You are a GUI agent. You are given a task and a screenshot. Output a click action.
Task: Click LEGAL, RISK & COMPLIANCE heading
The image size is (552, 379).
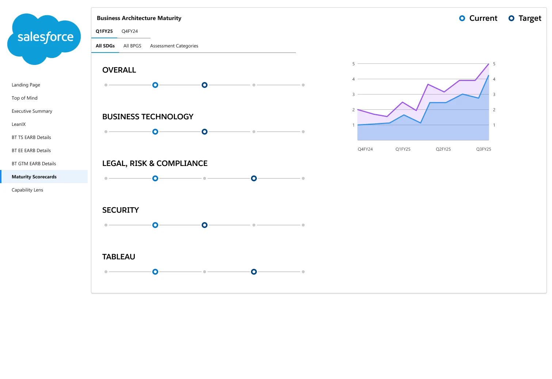coord(155,163)
